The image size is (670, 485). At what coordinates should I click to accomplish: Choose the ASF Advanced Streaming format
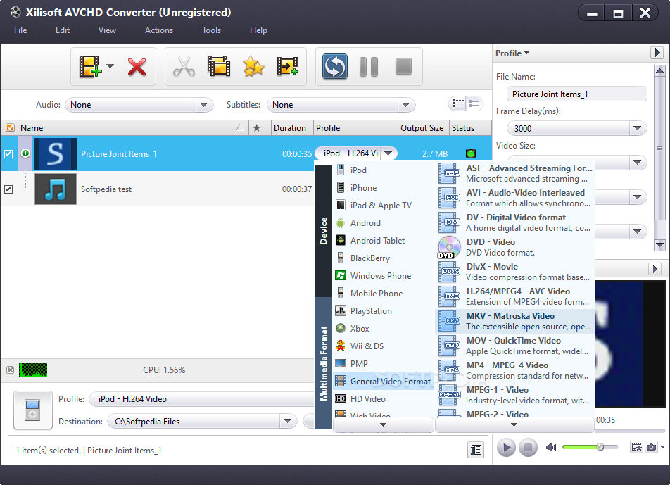(x=515, y=173)
